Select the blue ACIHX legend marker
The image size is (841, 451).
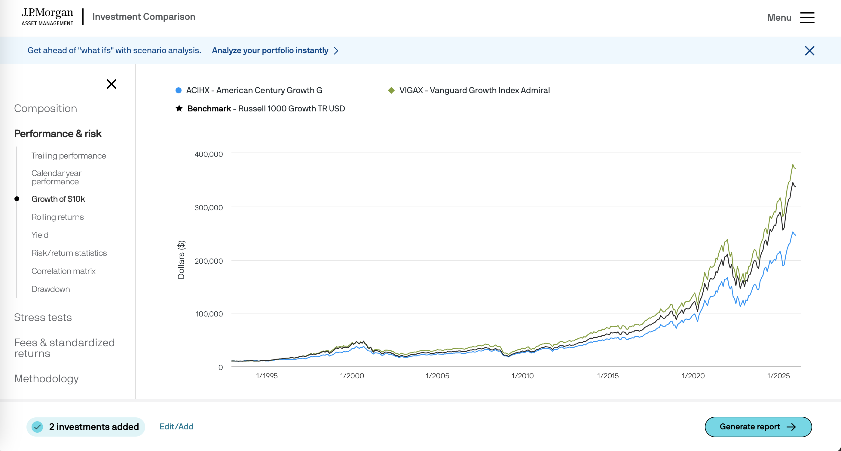point(178,90)
